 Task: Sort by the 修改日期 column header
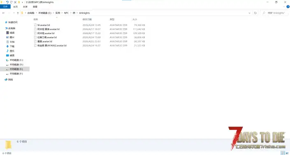[x=87, y=19]
